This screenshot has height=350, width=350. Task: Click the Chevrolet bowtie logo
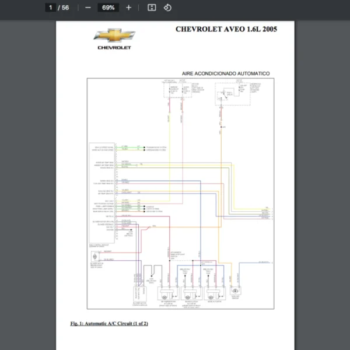point(114,35)
